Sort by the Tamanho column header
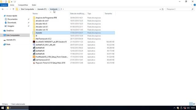Screen dimensions: 196x110 click(108, 13)
